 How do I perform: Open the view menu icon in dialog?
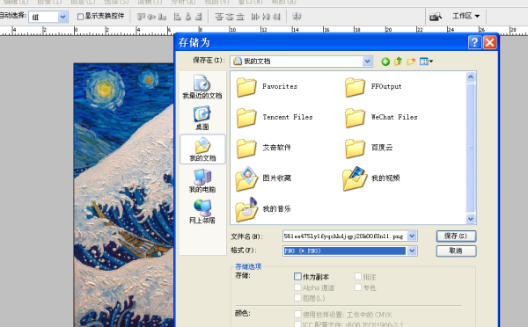pos(426,62)
